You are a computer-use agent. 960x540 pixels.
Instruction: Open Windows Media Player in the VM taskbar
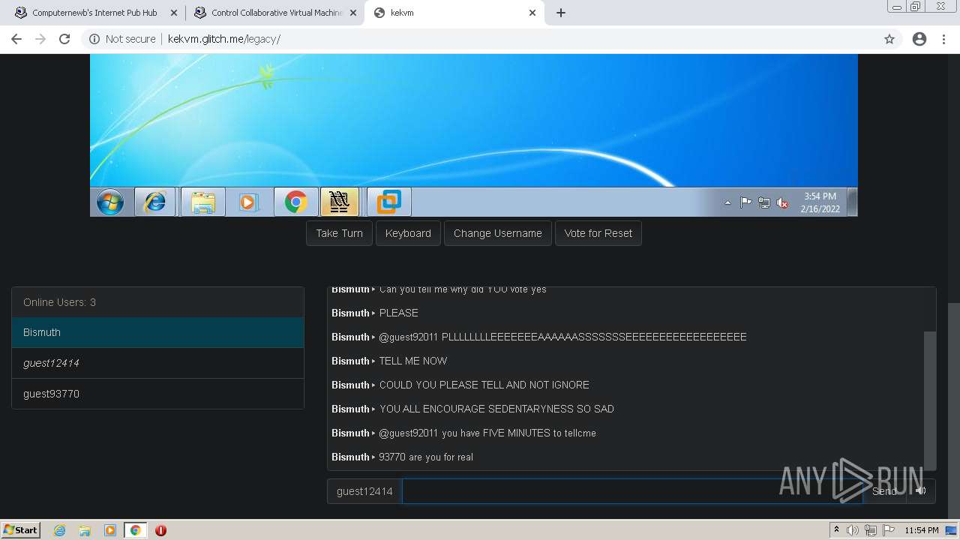[x=248, y=202]
